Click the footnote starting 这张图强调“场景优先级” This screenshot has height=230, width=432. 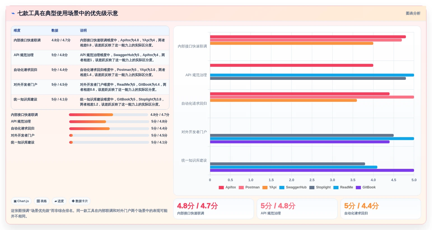click(x=89, y=214)
